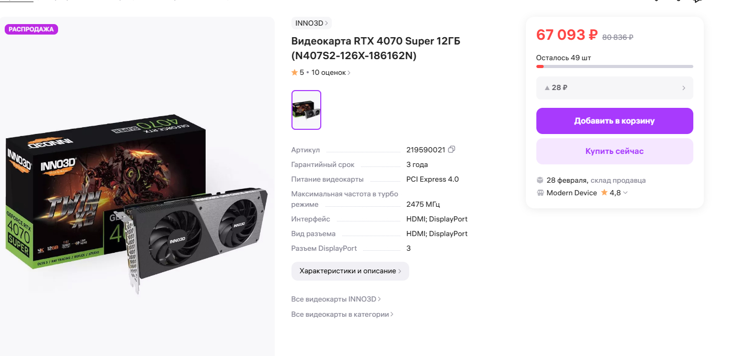Open the INNO3D brand chip

[311, 23]
